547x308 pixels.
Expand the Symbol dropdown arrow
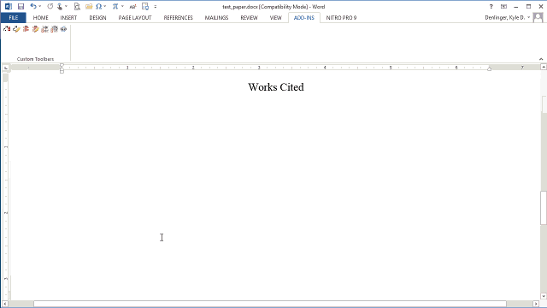coord(104,6)
